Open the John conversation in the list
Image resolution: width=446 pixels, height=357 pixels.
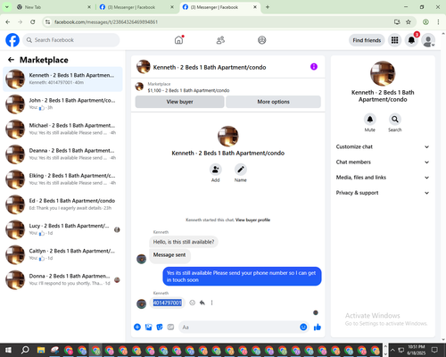pos(62,104)
